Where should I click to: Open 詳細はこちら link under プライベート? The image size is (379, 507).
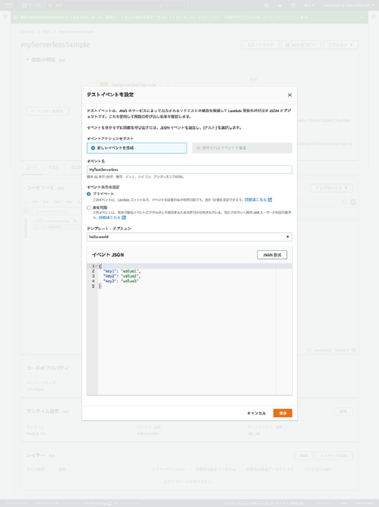(x=255, y=200)
